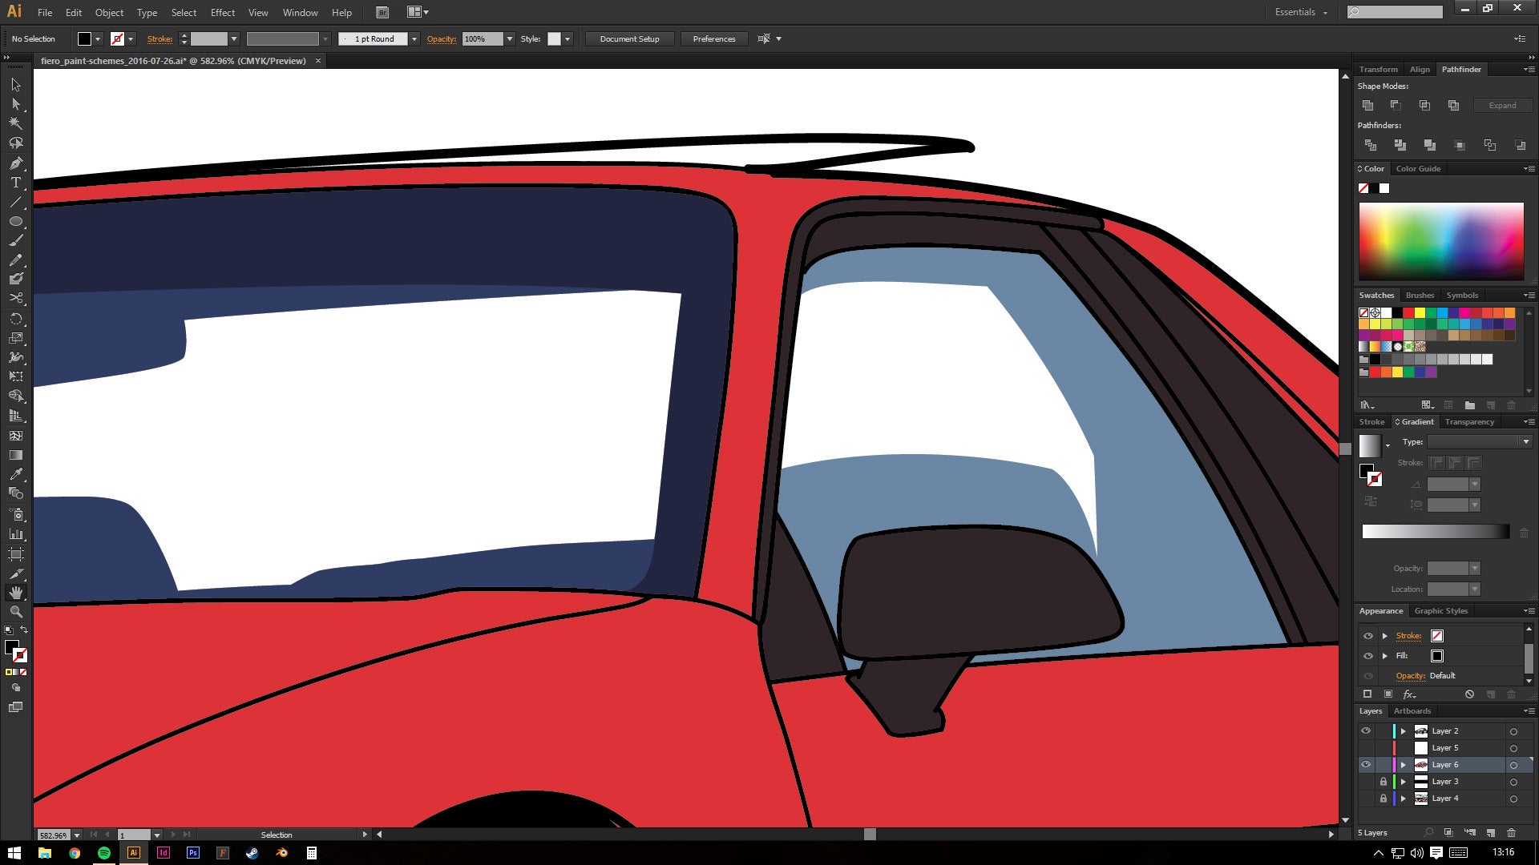This screenshot has width=1539, height=865.
Task: Select the Scale tool
Action: [15, 338]
